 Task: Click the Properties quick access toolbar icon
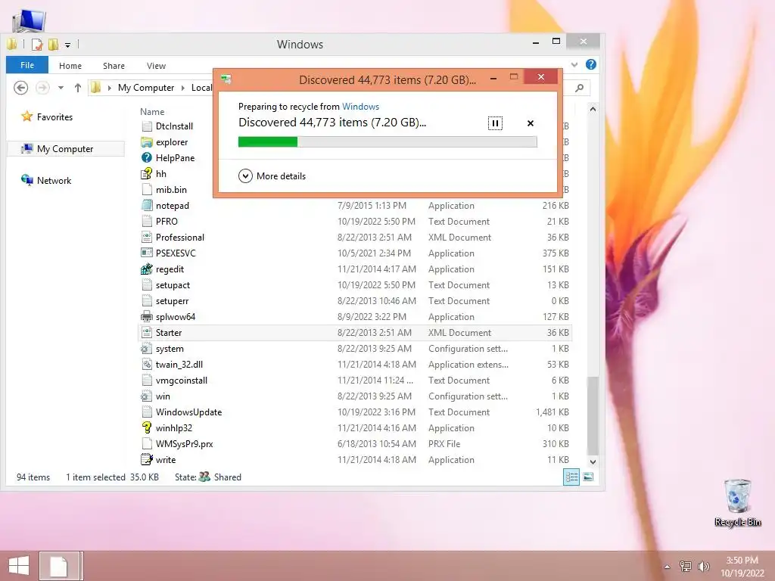click(x=37, y=45)
